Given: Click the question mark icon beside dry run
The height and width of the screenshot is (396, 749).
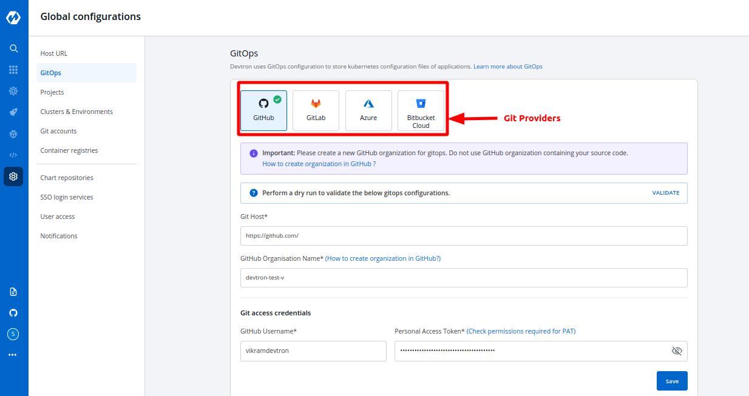Looking at the screenshot, I should (254, 193).
